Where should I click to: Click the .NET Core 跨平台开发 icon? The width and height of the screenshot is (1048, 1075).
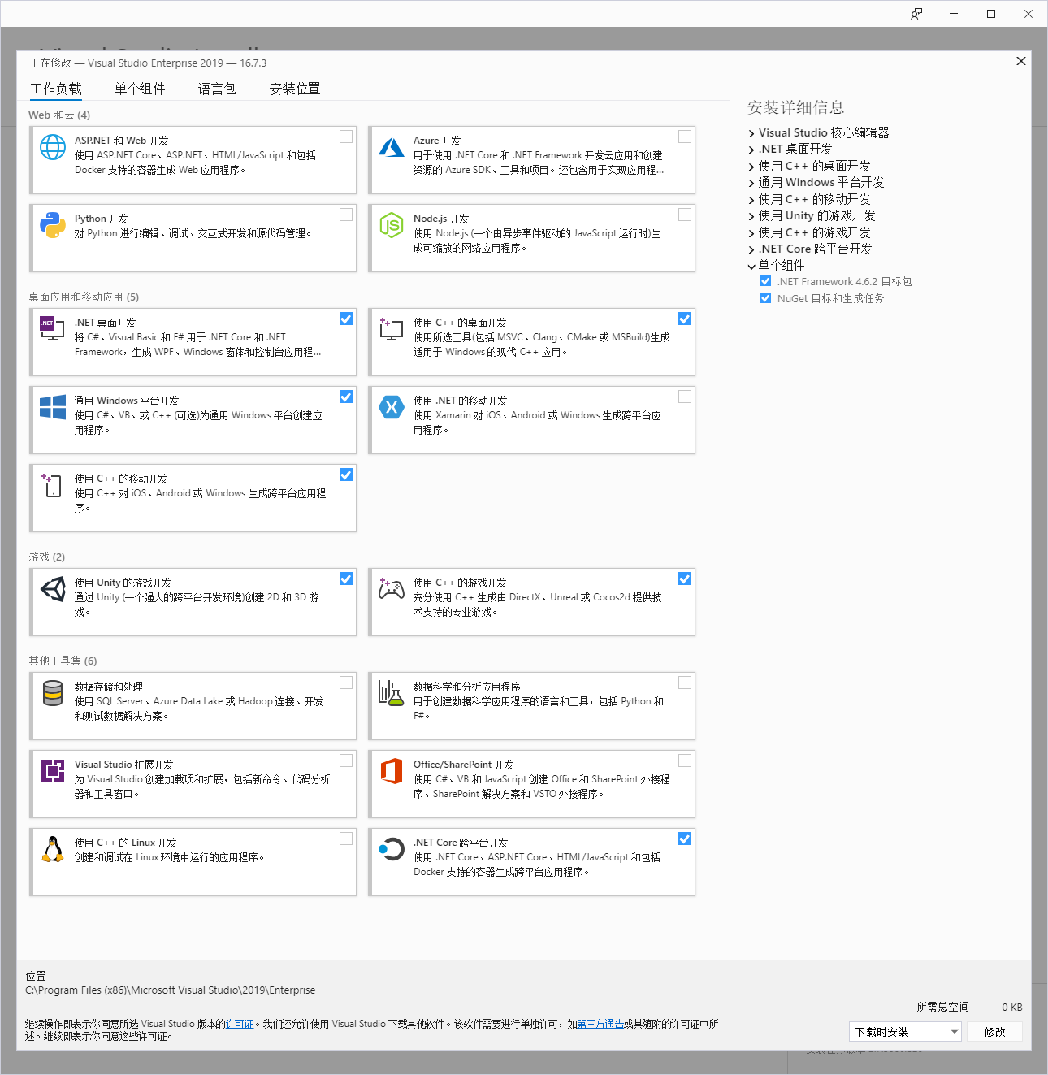392,849
